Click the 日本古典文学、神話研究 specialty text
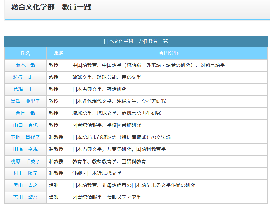 (99, 89)
